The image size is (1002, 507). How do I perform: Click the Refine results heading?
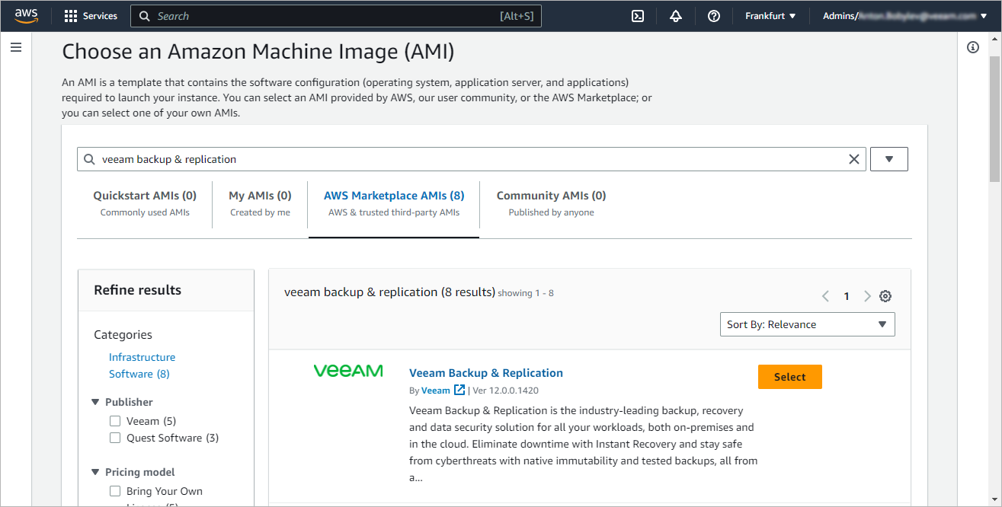138,290
